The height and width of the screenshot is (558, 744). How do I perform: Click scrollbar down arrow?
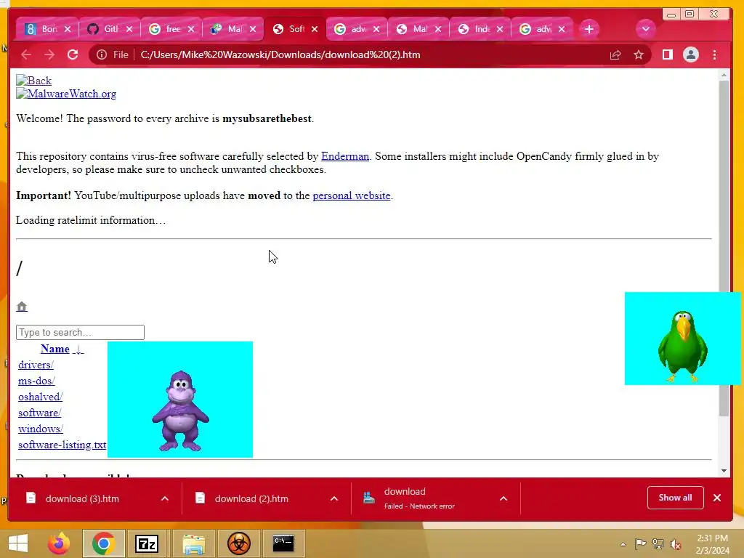tap(724, 471)
